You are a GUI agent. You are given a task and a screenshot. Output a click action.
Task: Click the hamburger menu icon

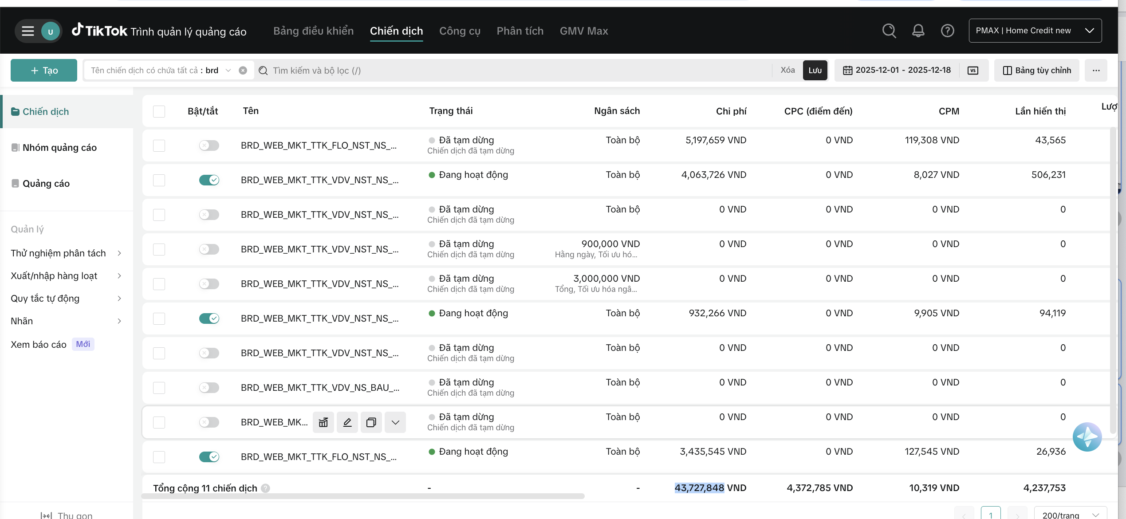click(28, 31)
